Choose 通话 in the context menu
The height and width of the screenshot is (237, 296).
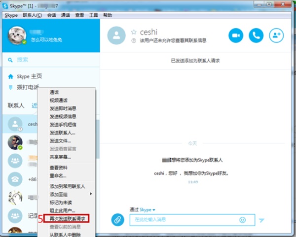tap(67, 92)
